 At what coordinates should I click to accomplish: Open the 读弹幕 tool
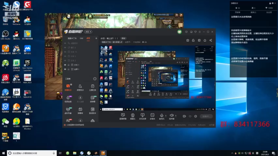coord(92,99)
